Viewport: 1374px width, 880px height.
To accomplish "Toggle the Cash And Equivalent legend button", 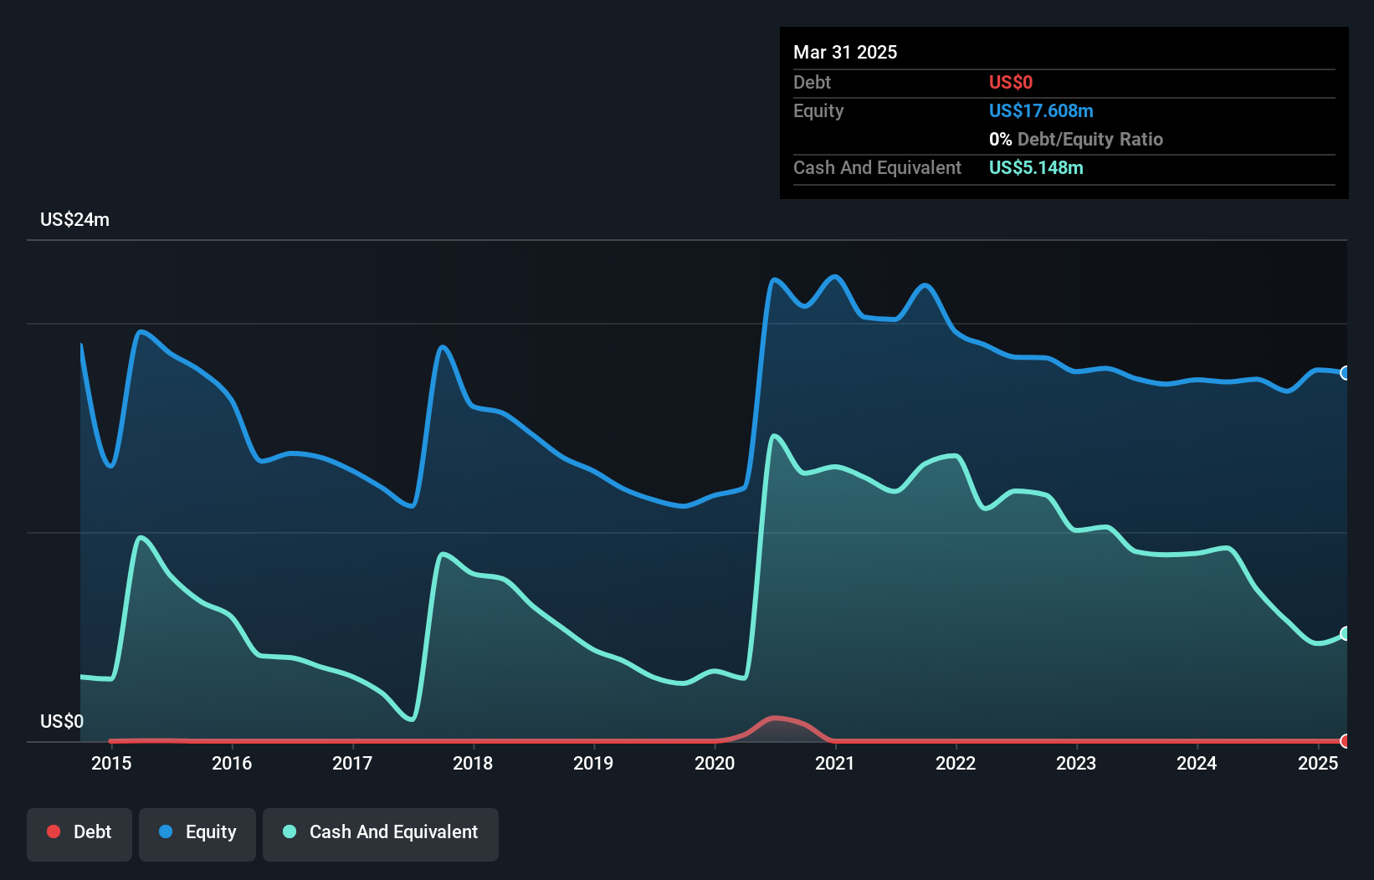I will click(x=381, y=834).
